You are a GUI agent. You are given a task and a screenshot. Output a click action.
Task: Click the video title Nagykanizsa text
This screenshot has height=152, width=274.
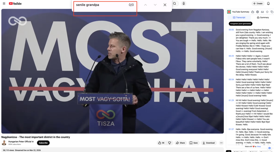click(36, 137)
